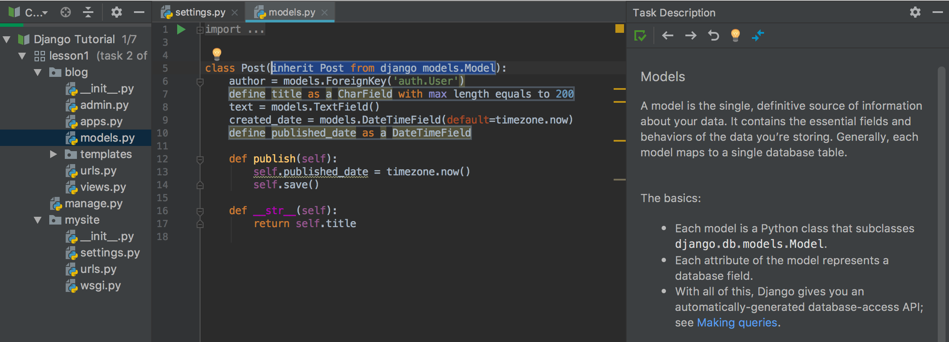Expand the folded import block

coord(200,30)
